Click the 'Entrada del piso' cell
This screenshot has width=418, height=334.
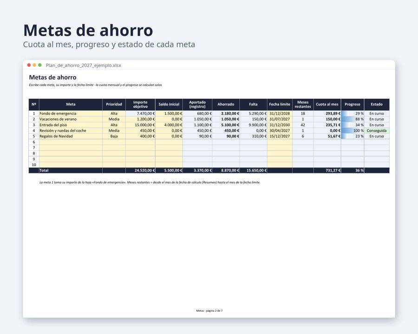click(x=71, y=125)
